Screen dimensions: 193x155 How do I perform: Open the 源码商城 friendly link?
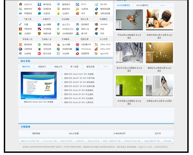(36, 134)
